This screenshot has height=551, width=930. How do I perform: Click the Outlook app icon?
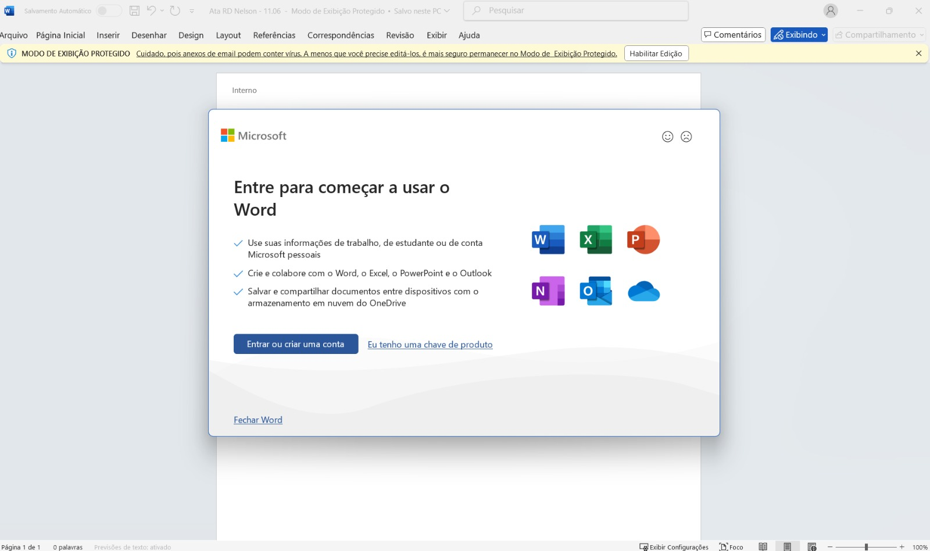(x=596, y=291)
